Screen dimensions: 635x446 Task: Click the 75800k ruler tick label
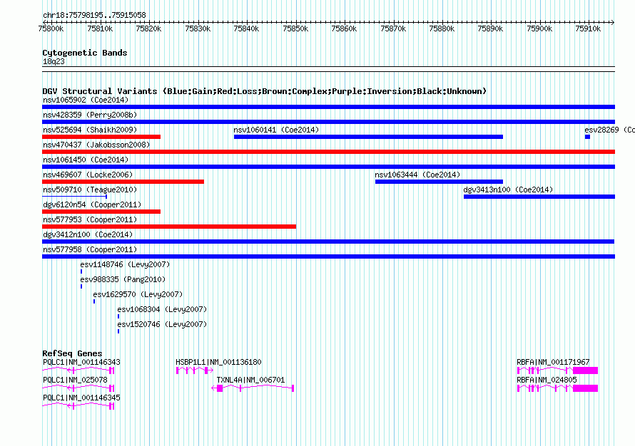[x=51, y=28]
